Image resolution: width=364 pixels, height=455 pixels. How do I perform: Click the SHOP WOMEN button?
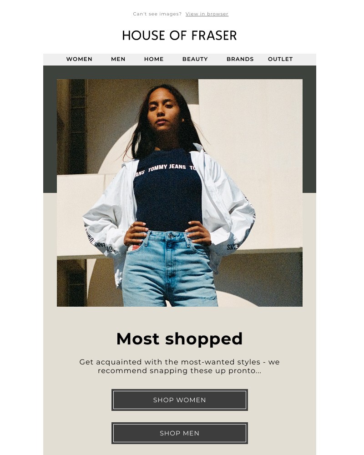tap(180, 400)
